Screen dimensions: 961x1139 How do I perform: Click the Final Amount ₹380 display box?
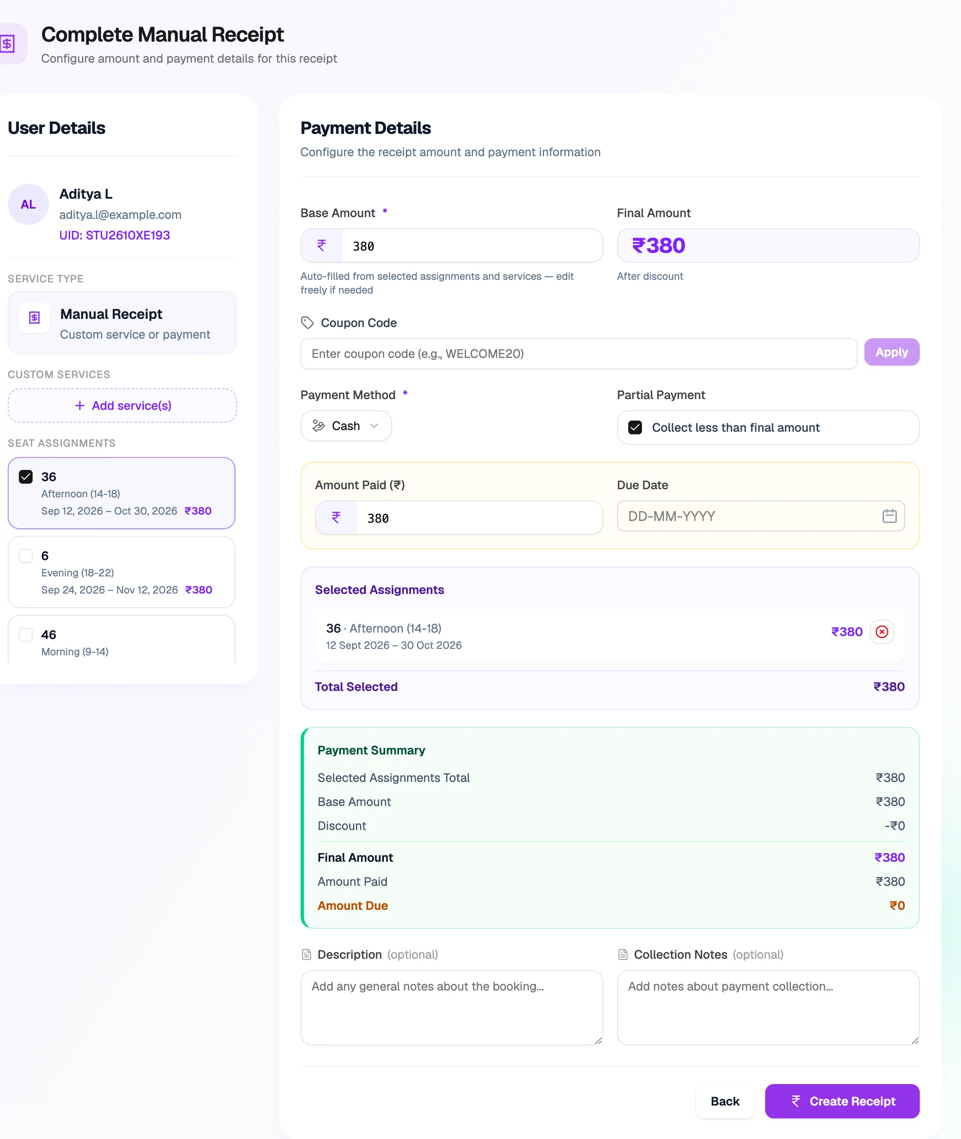(x=768, y=245)
